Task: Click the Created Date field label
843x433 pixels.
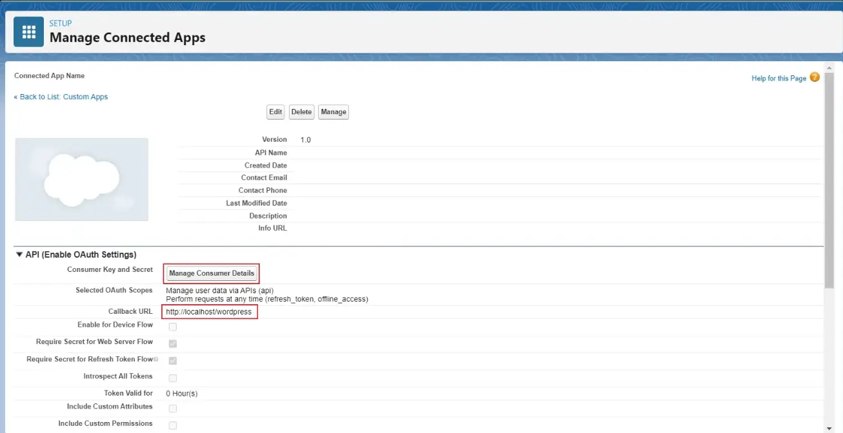Action: tap(266, 165)
